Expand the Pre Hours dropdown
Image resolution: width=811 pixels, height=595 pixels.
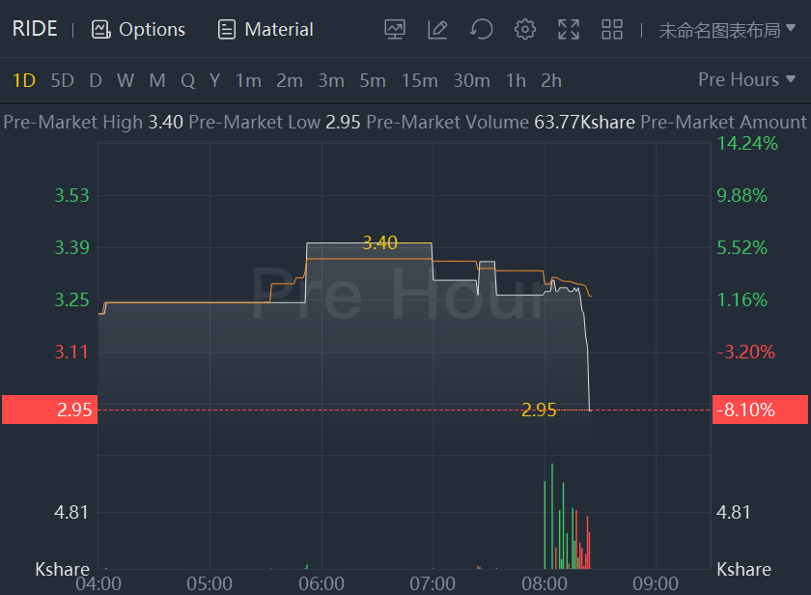pos(747,80)
